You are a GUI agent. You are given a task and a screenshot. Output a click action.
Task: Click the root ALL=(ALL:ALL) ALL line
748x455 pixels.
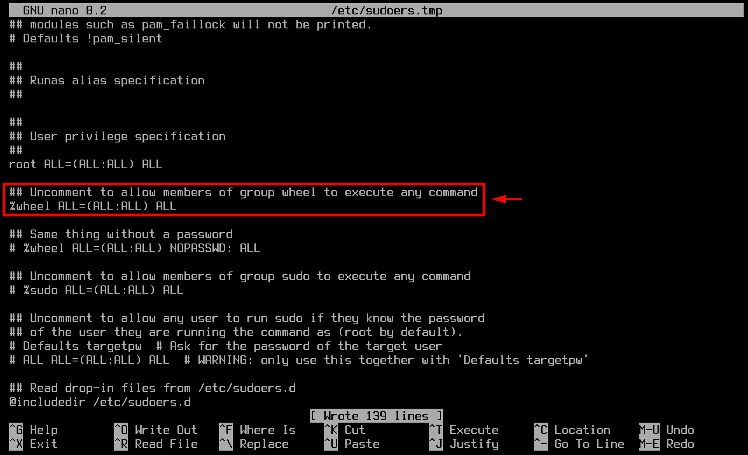pyautogui.click(x=86, y=164)
